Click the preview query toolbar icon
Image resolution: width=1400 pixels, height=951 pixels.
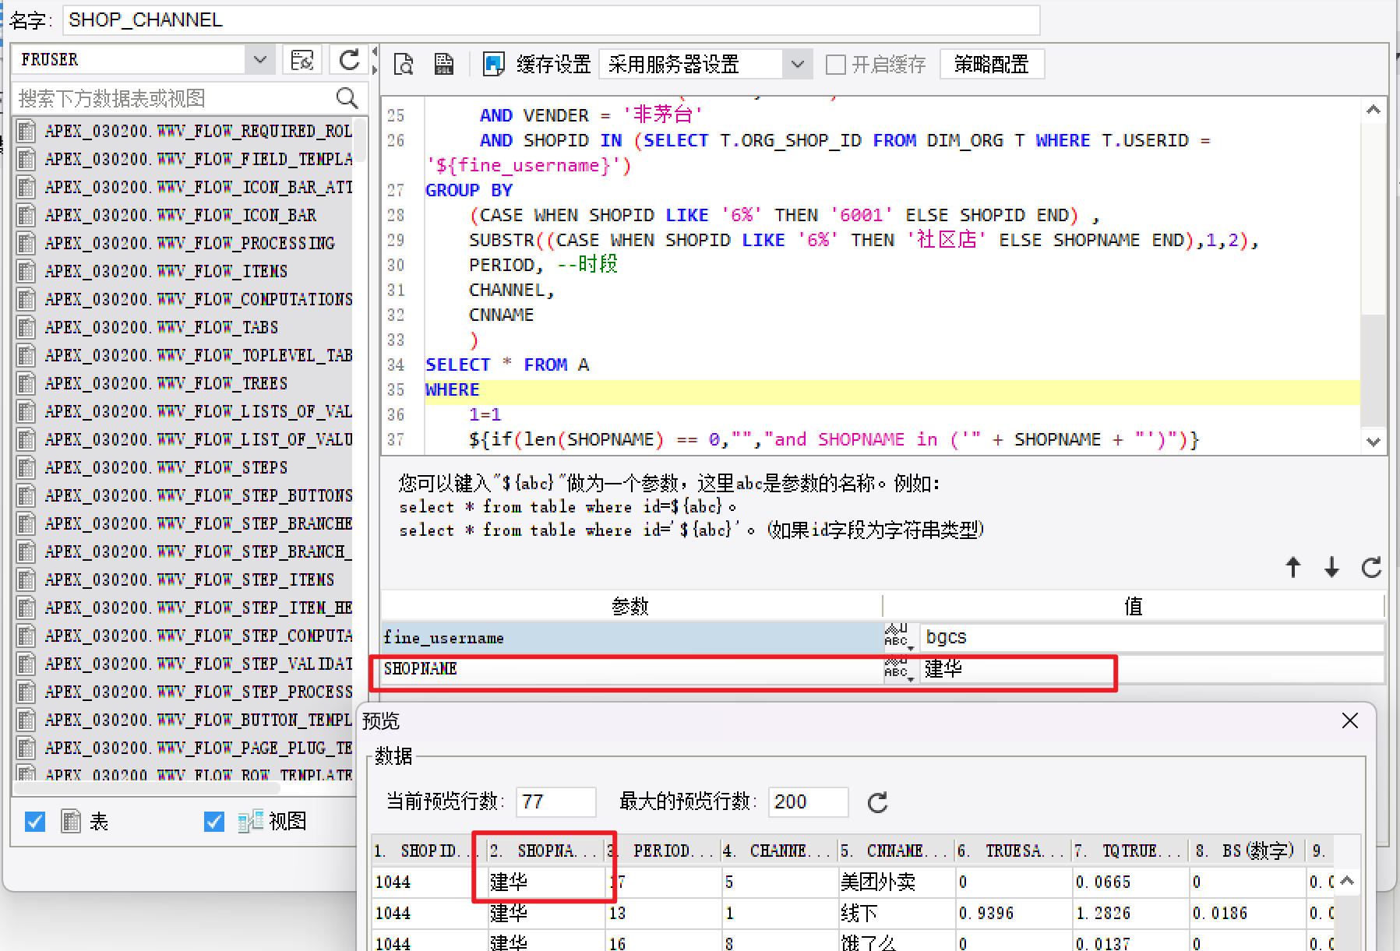[403, 64]
